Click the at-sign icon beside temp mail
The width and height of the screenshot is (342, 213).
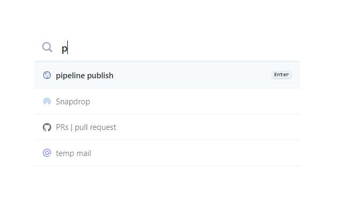tap(47, 153)
